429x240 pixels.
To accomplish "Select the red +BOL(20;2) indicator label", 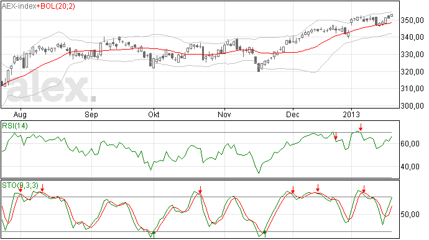I will [55, 6].
